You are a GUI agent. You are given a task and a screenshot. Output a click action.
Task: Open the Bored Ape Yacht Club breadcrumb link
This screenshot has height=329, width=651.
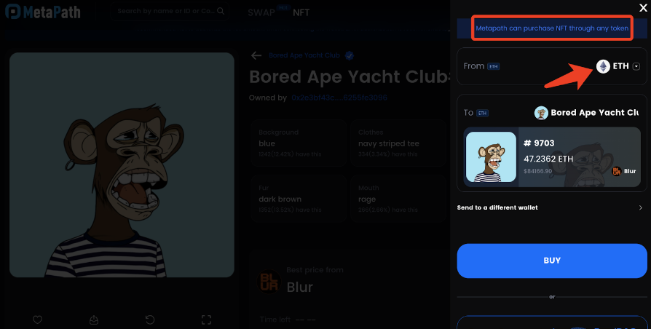click(306, 55)
